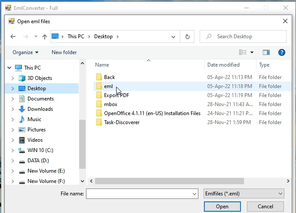Click the Open button
Screen dimensions: 296x213
coord(222,207)
